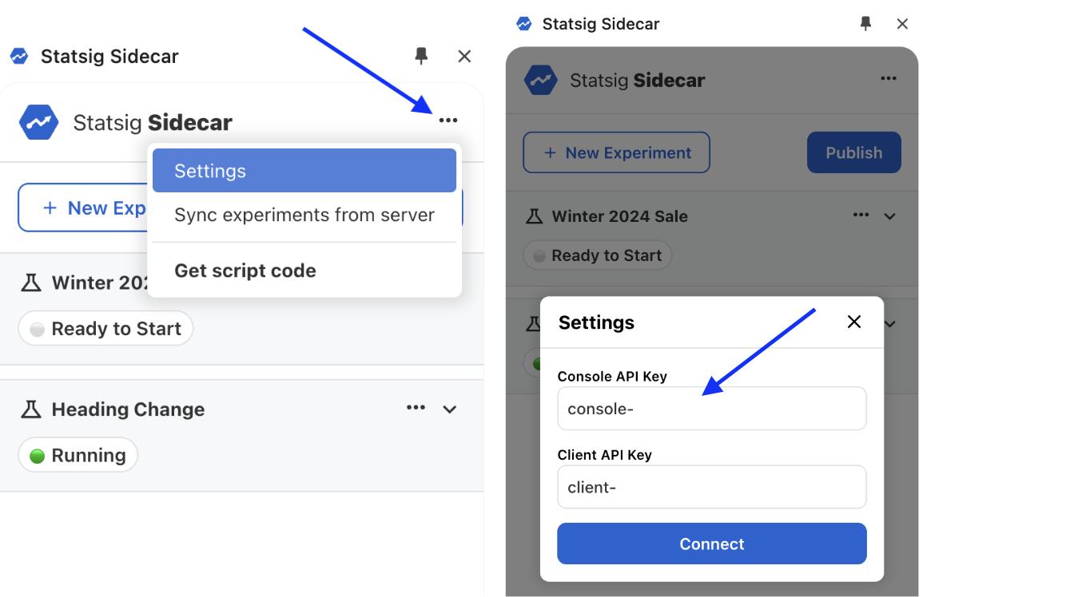Click the pin icon in the right panel
1082x597 pixels.
pyautogui.click(x=865, y=24)
